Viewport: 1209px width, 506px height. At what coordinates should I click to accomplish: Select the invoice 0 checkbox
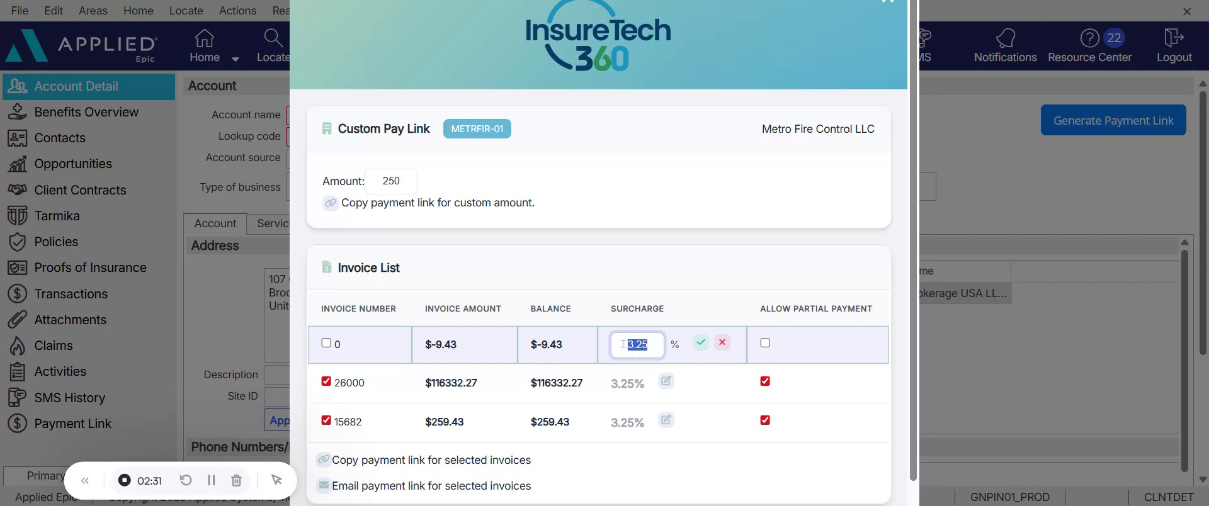click(326, 343)
